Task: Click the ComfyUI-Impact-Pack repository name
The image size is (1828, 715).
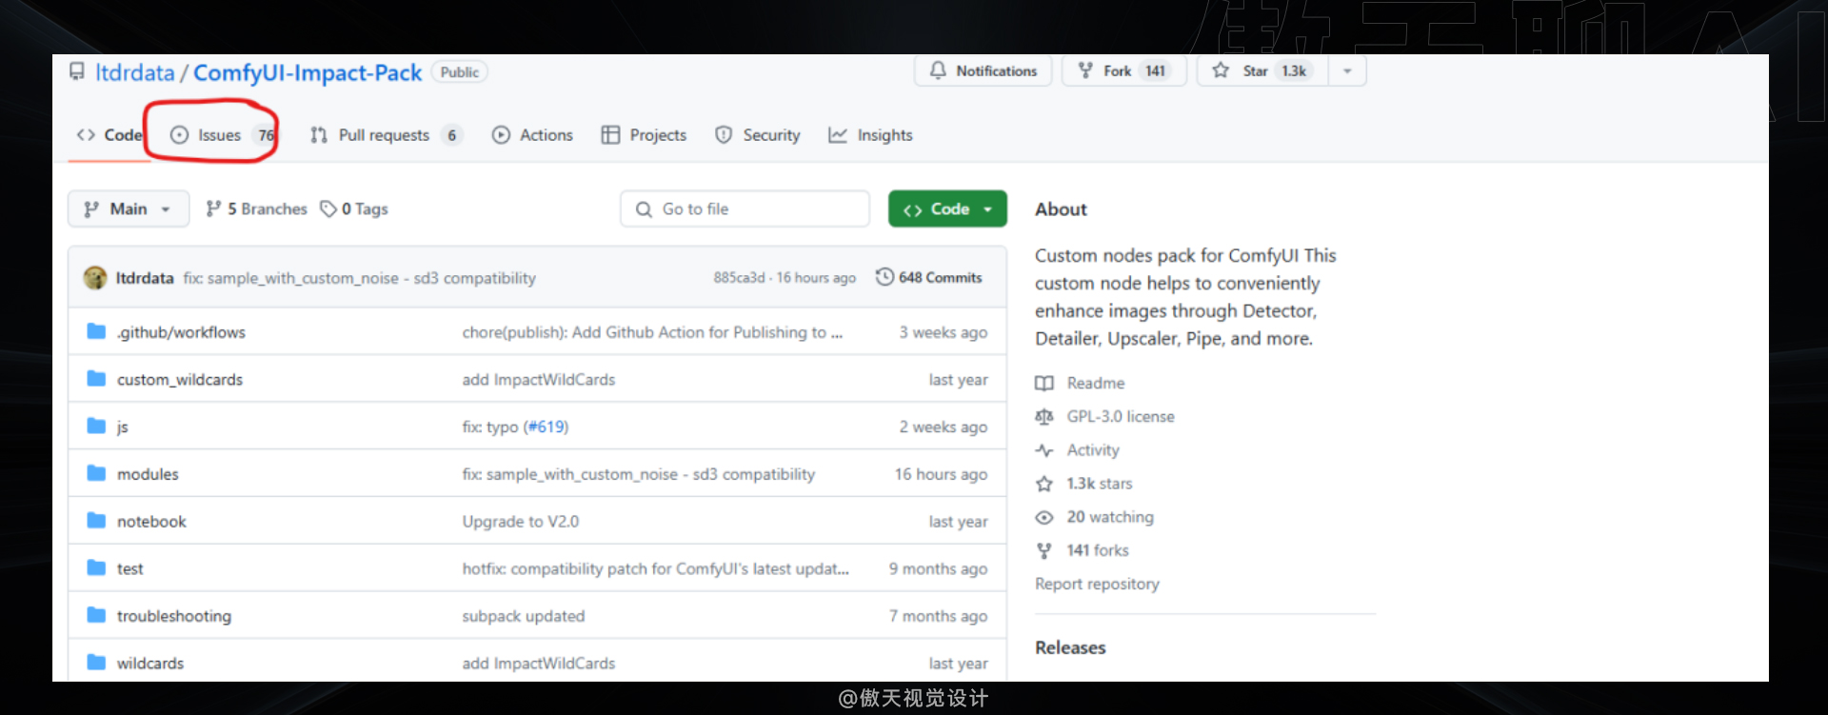Action: point(308,72)
